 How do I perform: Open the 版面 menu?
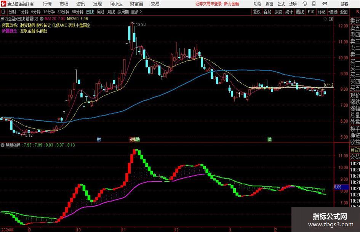269,4
